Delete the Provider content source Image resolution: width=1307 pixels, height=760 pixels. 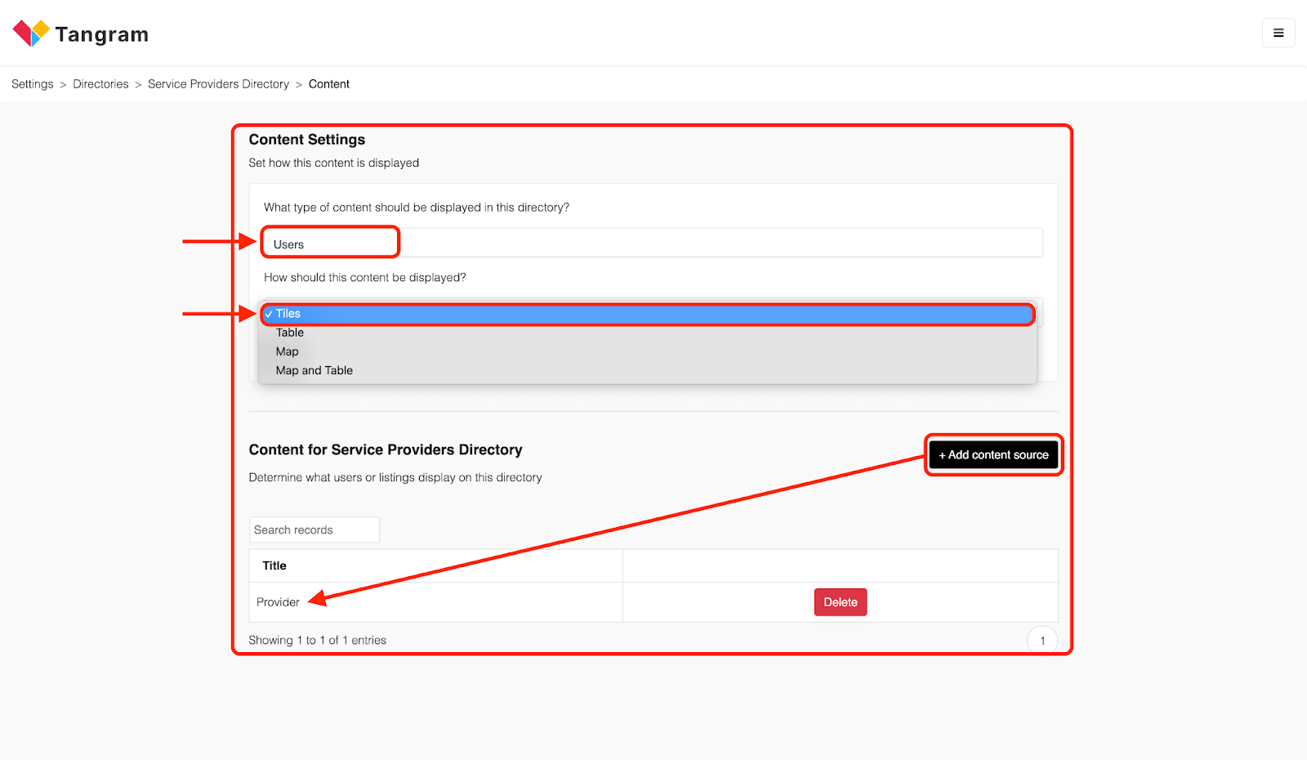(x=841, y=602)
